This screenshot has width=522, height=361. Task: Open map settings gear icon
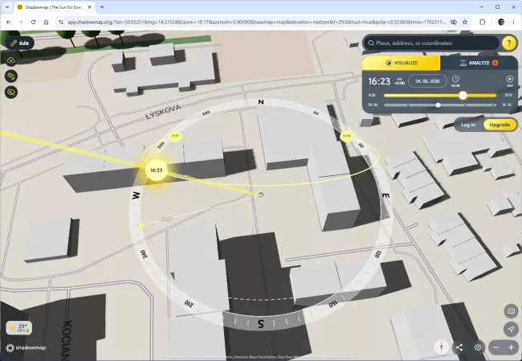pyautogui.click(x=478, y=347)
